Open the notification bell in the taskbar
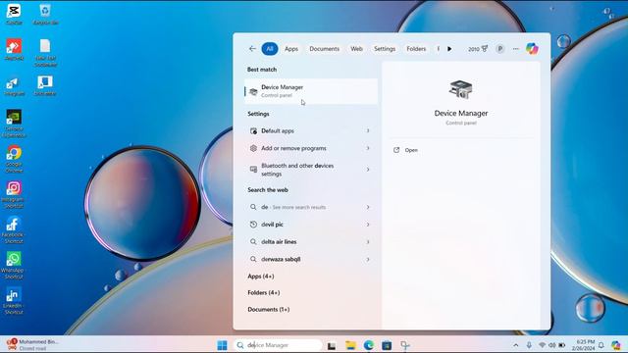 602,345
